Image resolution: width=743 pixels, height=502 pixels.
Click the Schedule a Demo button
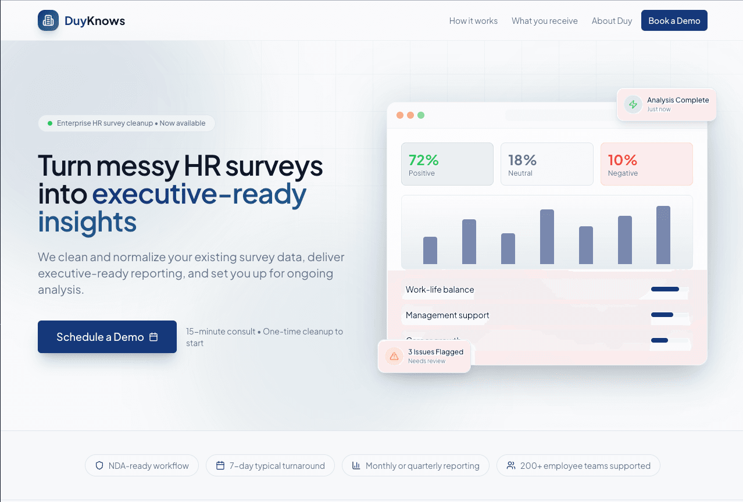tap(107, 337)
